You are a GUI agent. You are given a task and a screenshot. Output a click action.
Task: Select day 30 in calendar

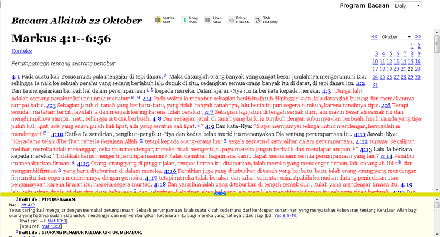[x=418, y=77]
